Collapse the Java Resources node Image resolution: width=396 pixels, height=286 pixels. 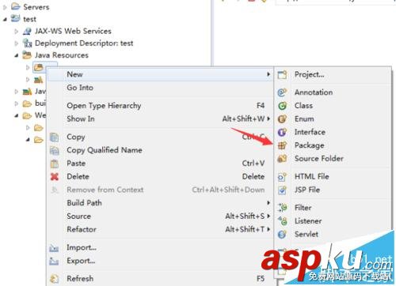click(17, 55)
